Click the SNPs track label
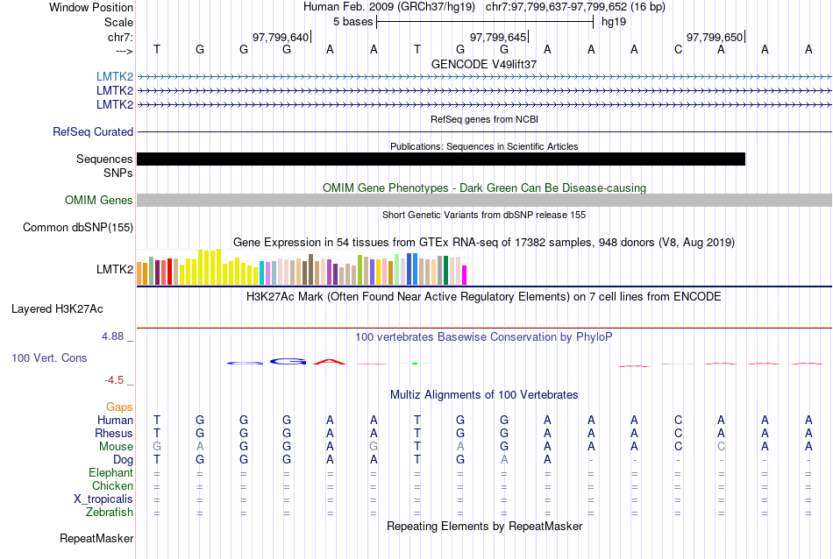833x559 pixels. (x=118, y=173)
